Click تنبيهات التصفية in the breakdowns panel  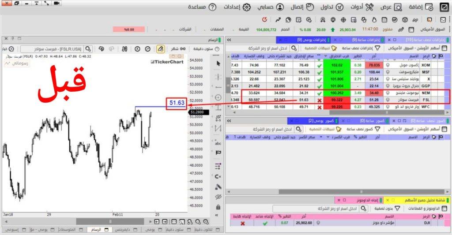click(325, 129)
